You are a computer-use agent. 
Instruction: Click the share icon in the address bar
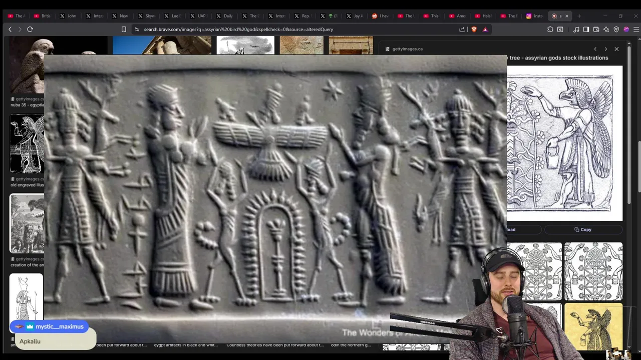click(462, 29)
